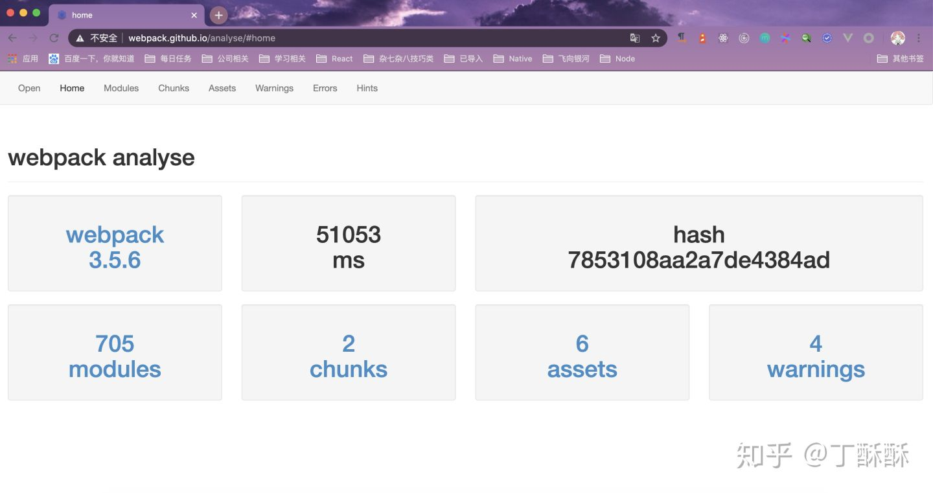This screenshot has width=933, height=493.
Task: Open the 百度一下，你就知道 bookmark
Action: (91, 58)
